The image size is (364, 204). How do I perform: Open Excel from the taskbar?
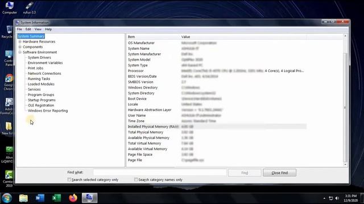point(56,198)
